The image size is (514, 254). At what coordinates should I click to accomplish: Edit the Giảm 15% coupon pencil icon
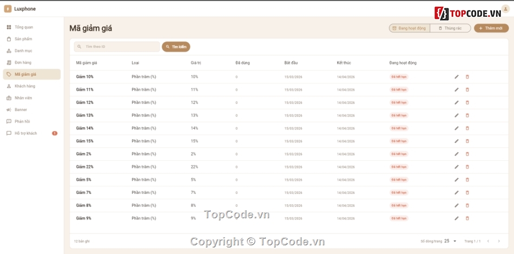457,141
